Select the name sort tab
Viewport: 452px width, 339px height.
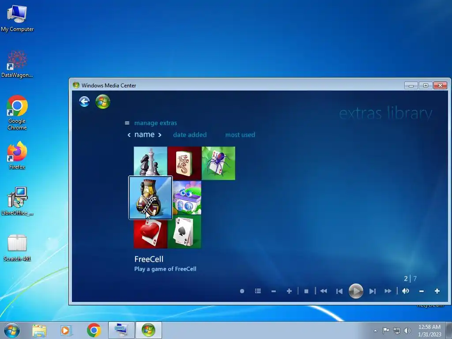click(x=144, y=135)
